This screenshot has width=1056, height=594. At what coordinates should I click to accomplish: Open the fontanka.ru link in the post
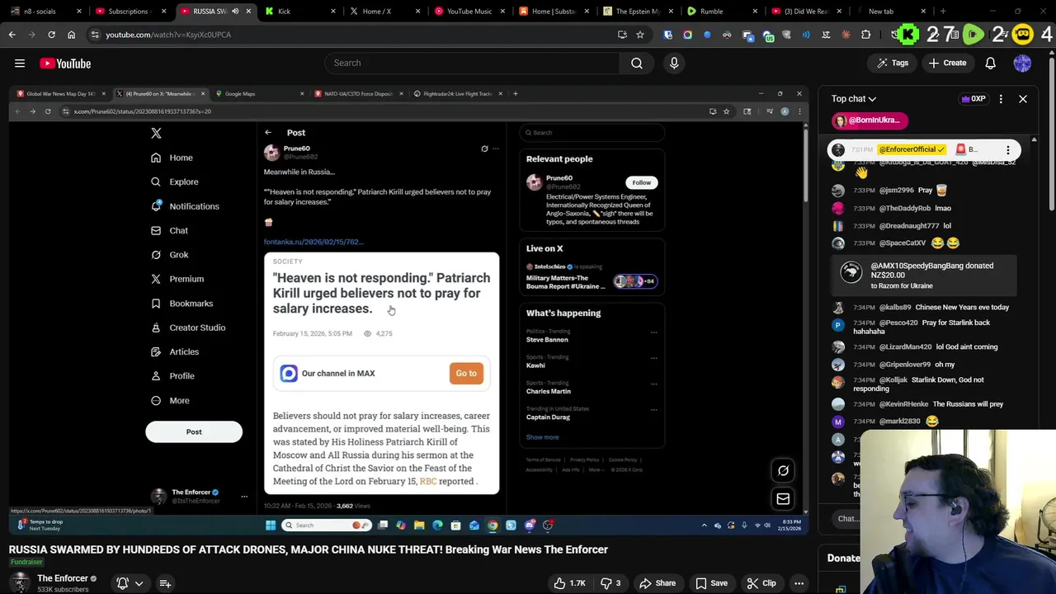[x=313, y=242]
